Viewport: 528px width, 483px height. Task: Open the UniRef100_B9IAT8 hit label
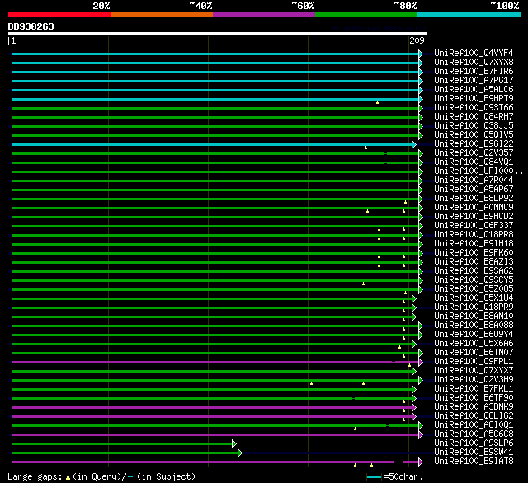[474, 462]
